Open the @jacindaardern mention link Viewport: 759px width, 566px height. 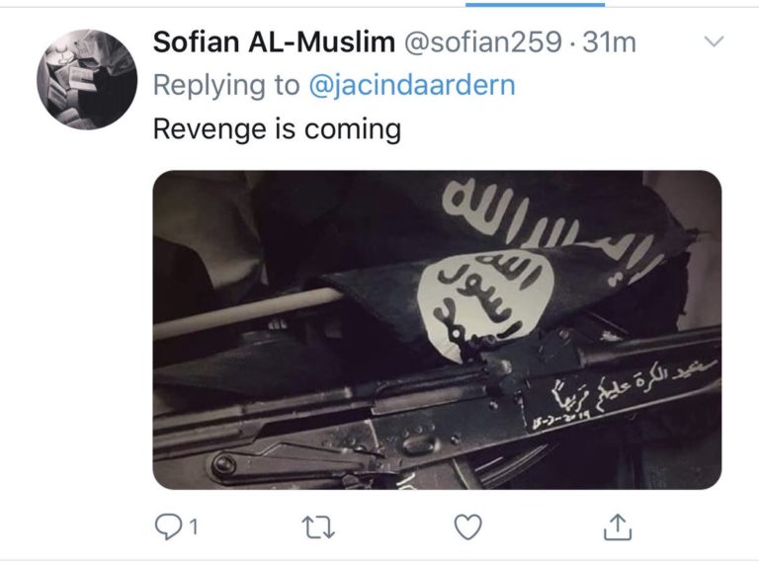pos(412,86)
